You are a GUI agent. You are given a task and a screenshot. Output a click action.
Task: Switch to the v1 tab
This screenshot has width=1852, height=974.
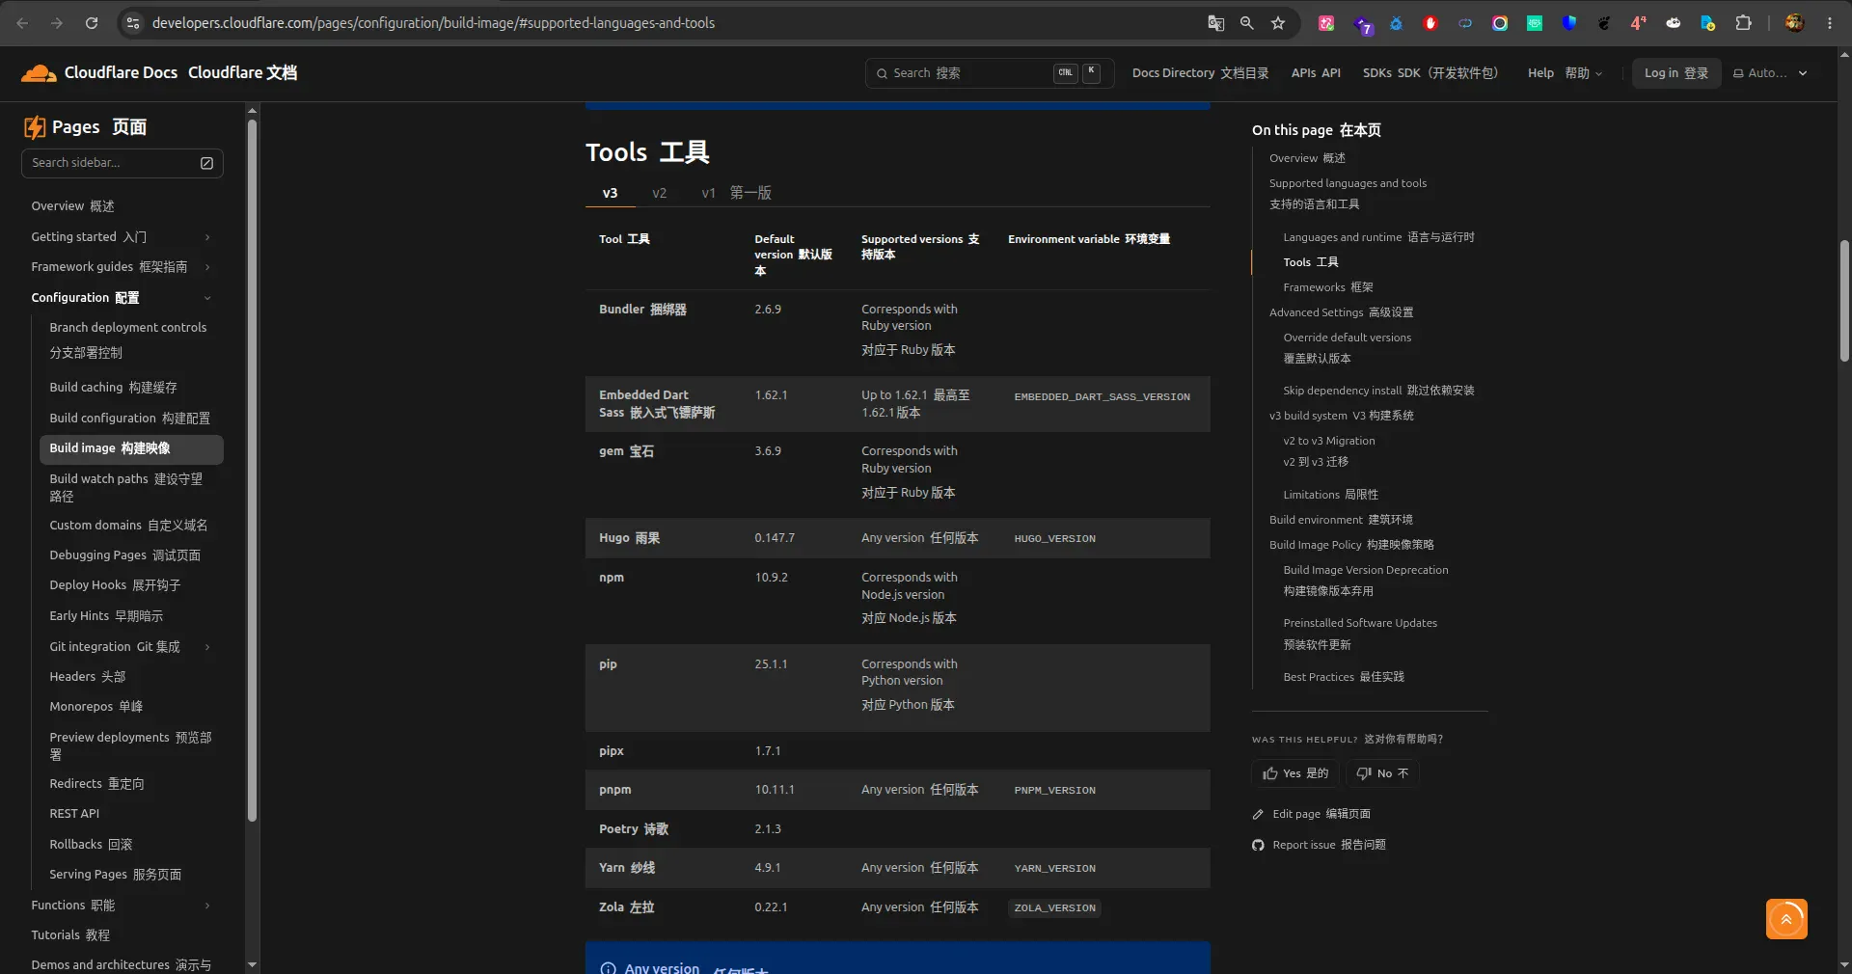point(736,193)
